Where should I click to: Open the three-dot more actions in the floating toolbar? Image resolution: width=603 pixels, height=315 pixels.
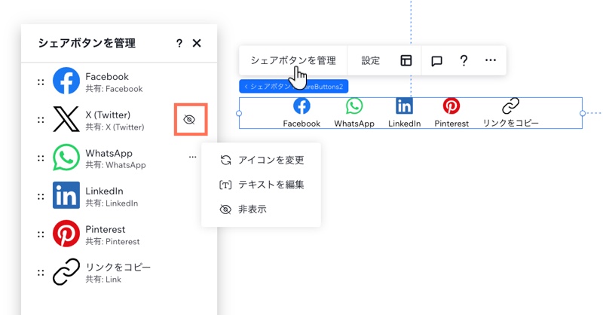[491, 60]
